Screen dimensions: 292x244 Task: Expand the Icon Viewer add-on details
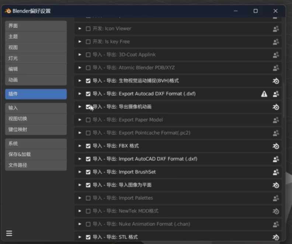80,28
